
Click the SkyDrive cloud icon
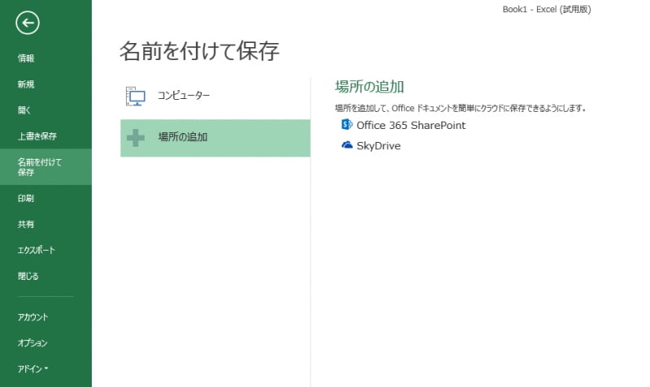[347, 145]
